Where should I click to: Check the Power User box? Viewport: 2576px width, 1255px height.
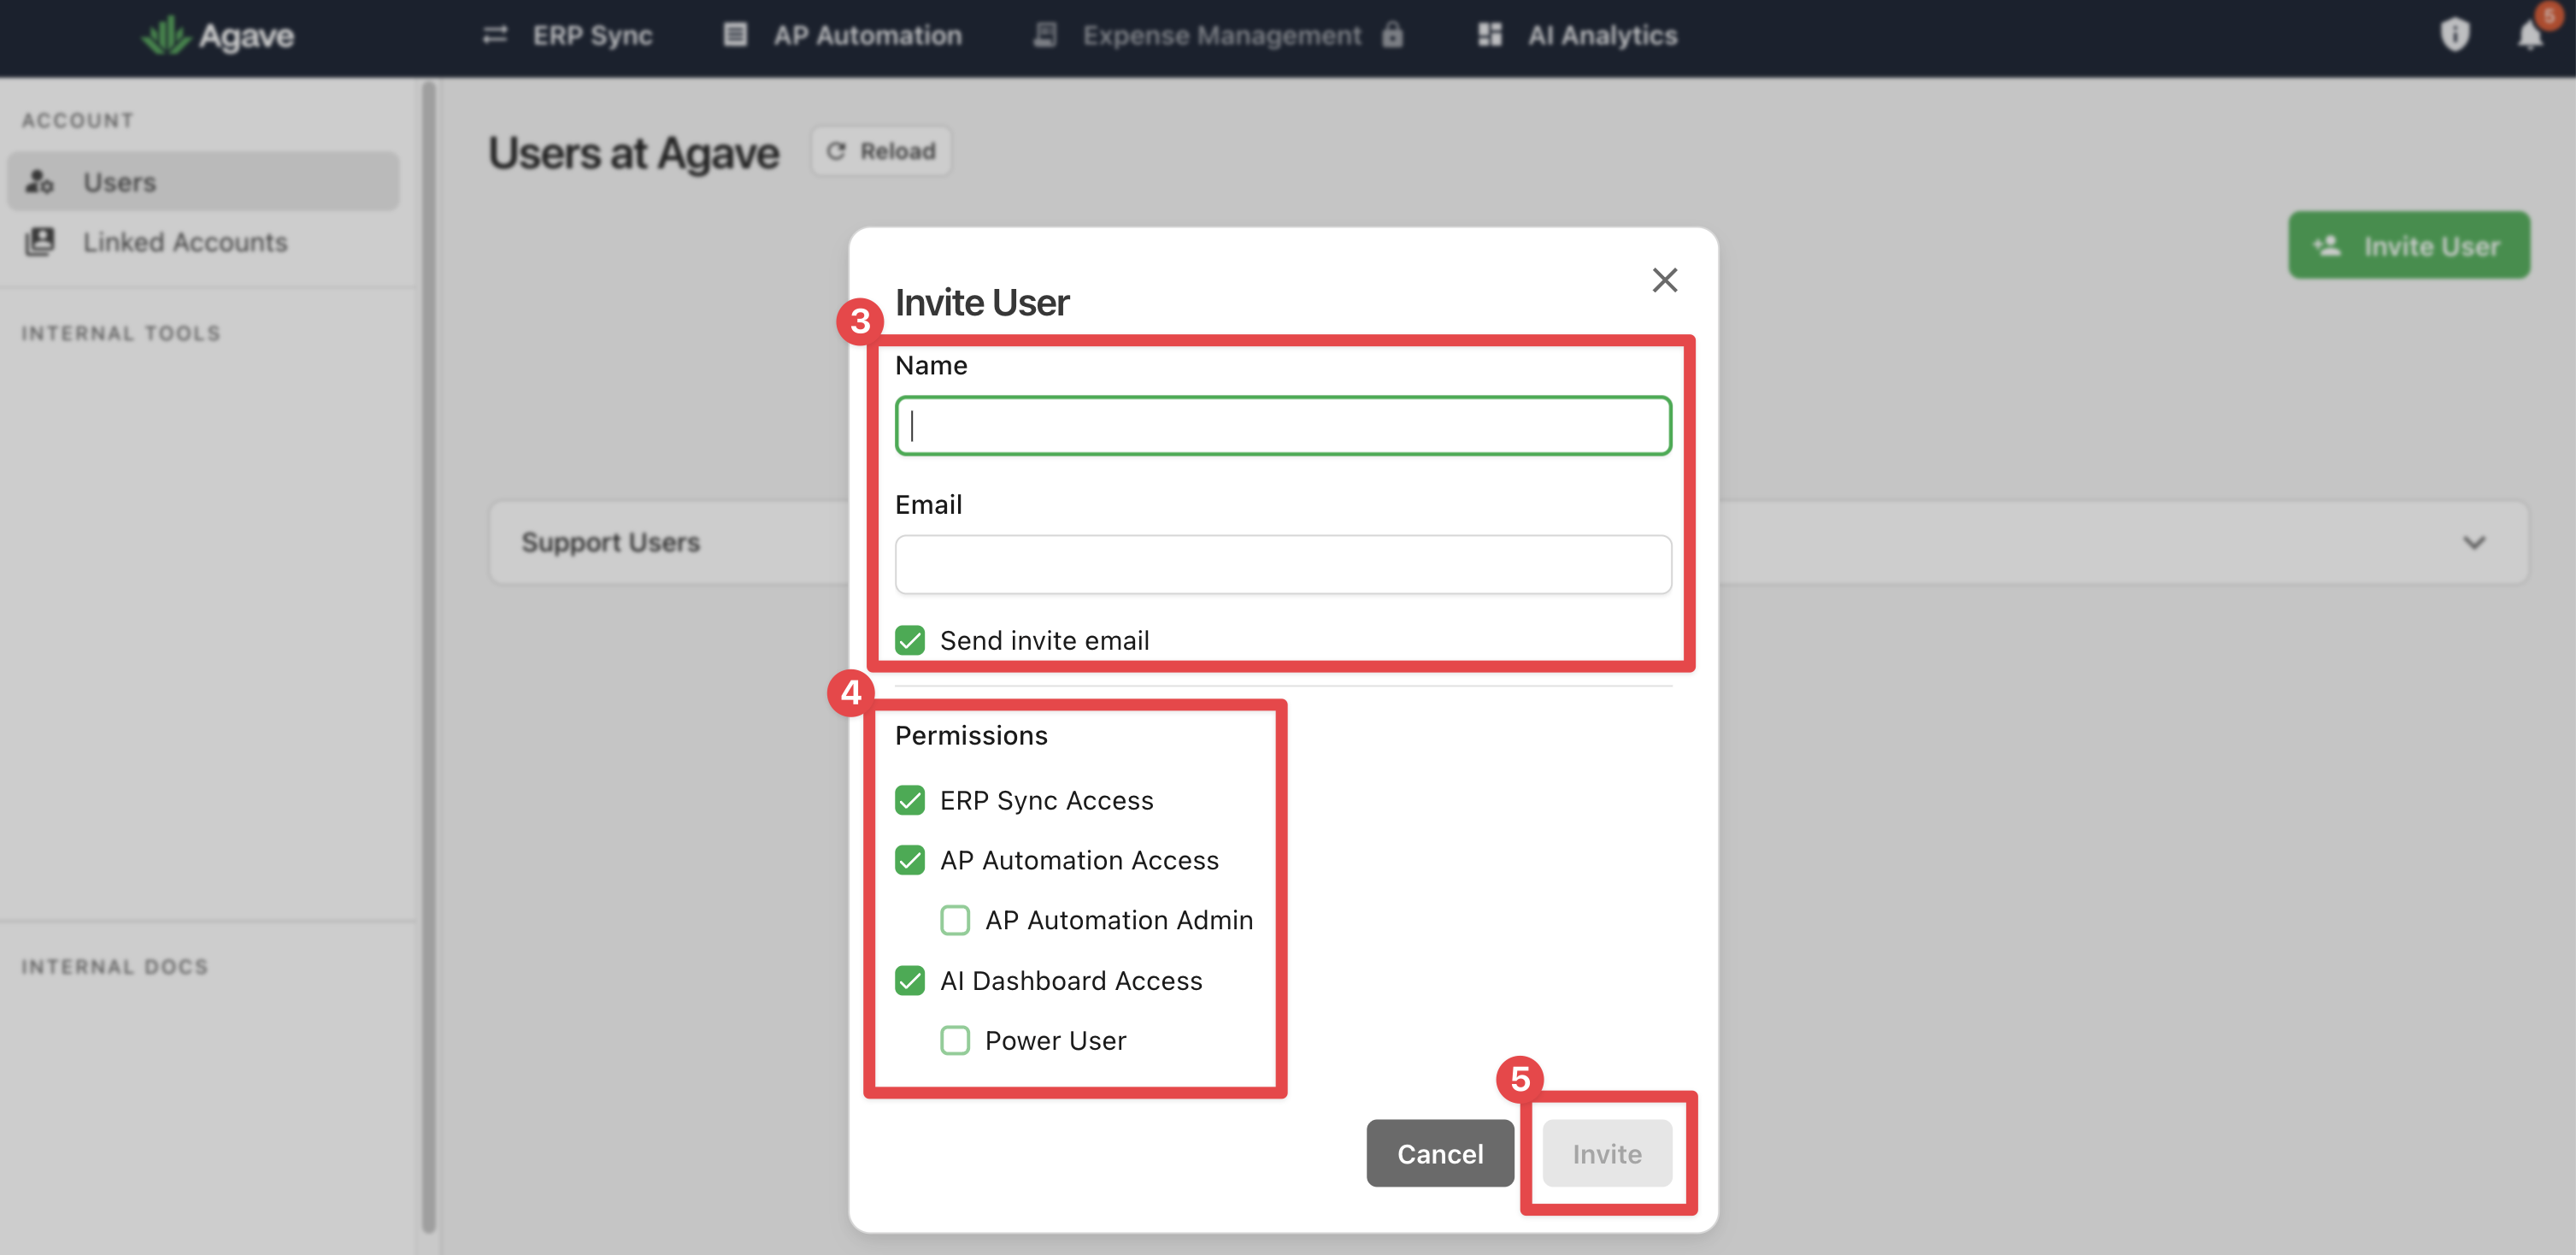tap(954, 1041)
